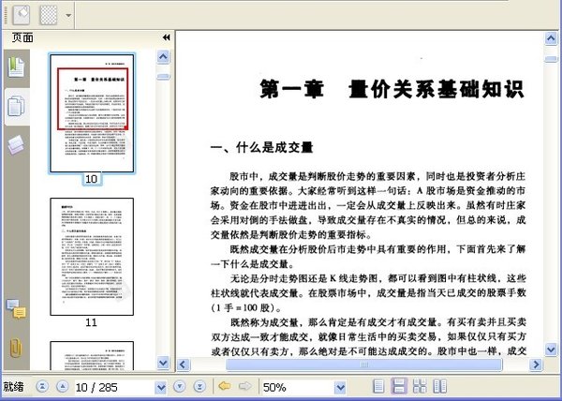Click the page number field 10 / 285
The height and width of the screenshot is (401, 562).
pyautogui.click(x=114, y=387)
